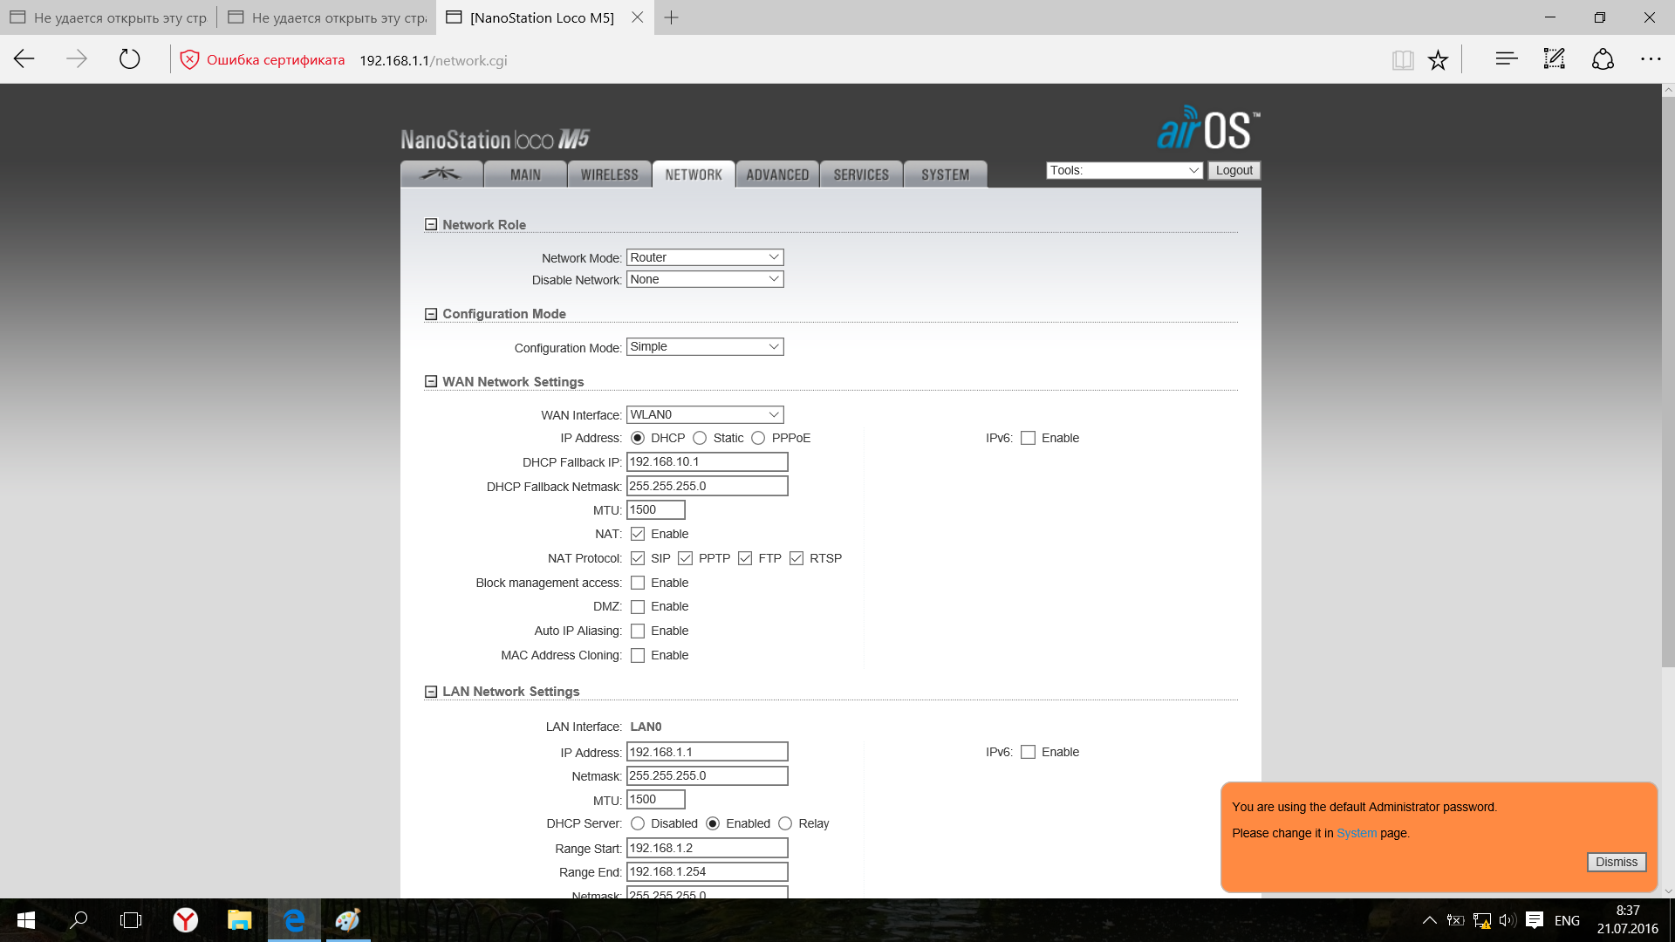Collapse the WAN Network Settings section
1675x942 pixels.
click(x=431, y=382)
